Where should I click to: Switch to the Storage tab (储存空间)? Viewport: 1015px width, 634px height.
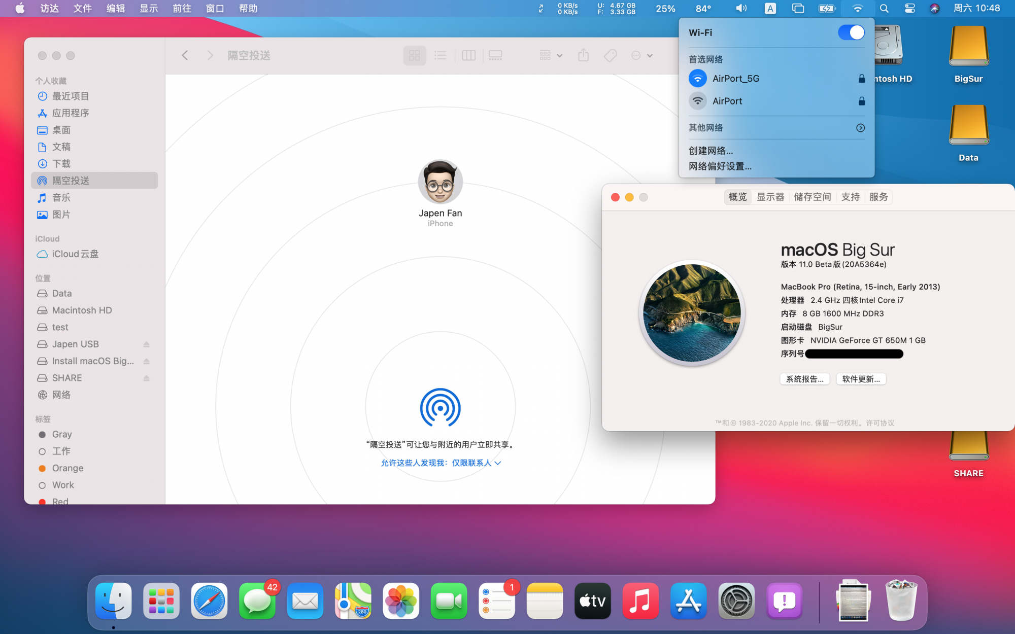coord(812,197)
